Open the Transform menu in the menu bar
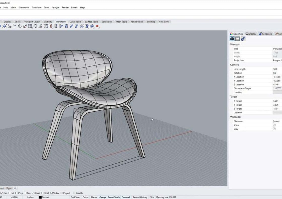282x199 pixels. [36, 8]
